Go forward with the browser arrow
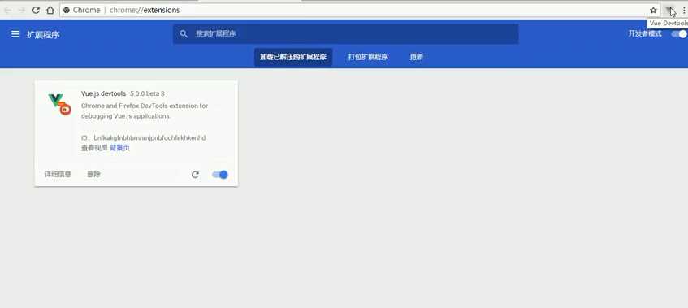The width and height of the screenshot is (688, 308). pyautogui.click(x=22, y=10)
